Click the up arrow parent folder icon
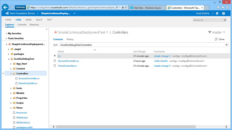232x130 pixels. 55,56
